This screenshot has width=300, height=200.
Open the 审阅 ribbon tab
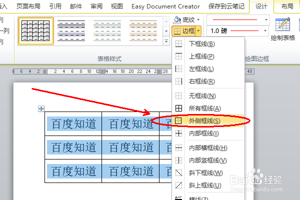(x=96, y=6)
